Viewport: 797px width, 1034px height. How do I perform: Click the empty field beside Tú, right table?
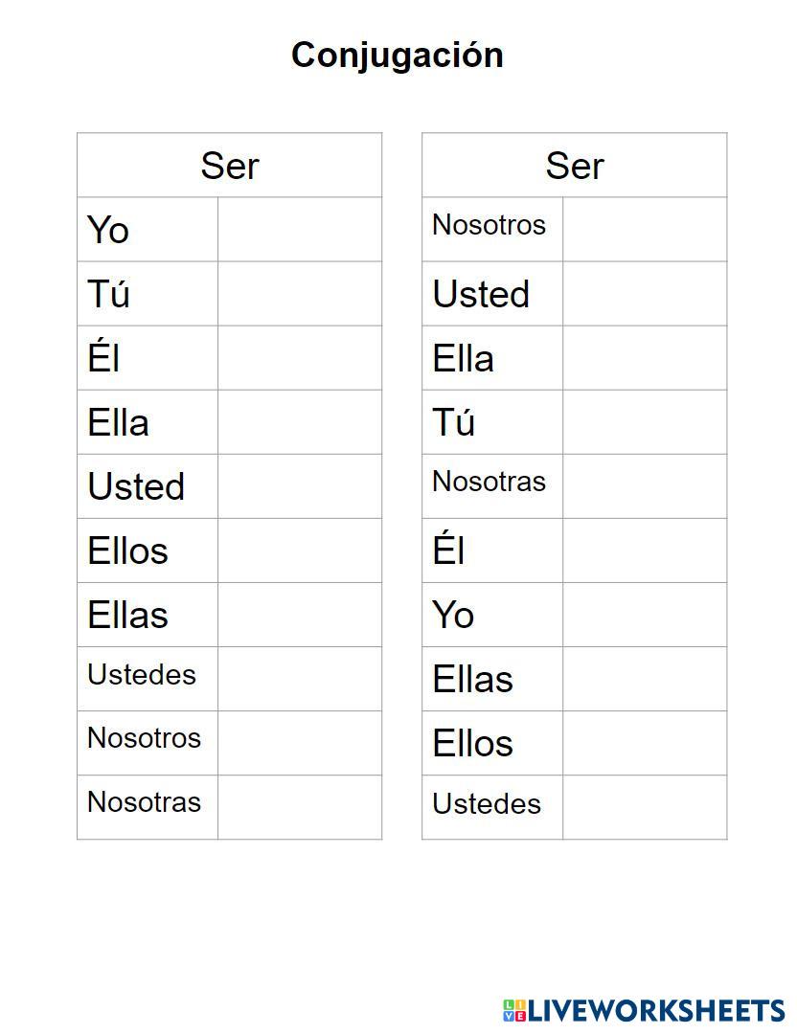pos(645,422)
